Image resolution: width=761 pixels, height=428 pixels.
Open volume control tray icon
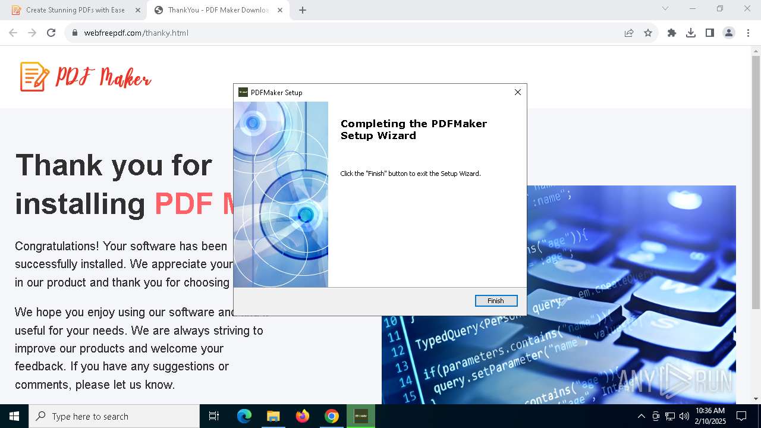(x=684, y=416)
